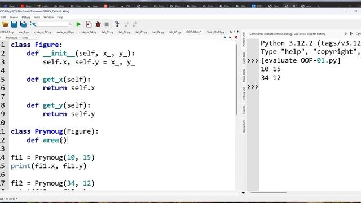Screen dimensions: 361x203
Task: Select the Python Shell vertical tab
Action: pos(244,39)
